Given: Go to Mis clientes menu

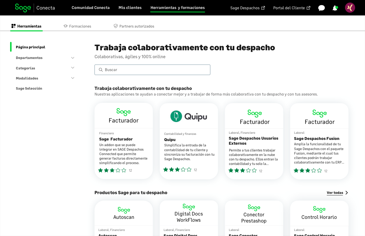Looking at the screenshot, I should click(130, 8).
